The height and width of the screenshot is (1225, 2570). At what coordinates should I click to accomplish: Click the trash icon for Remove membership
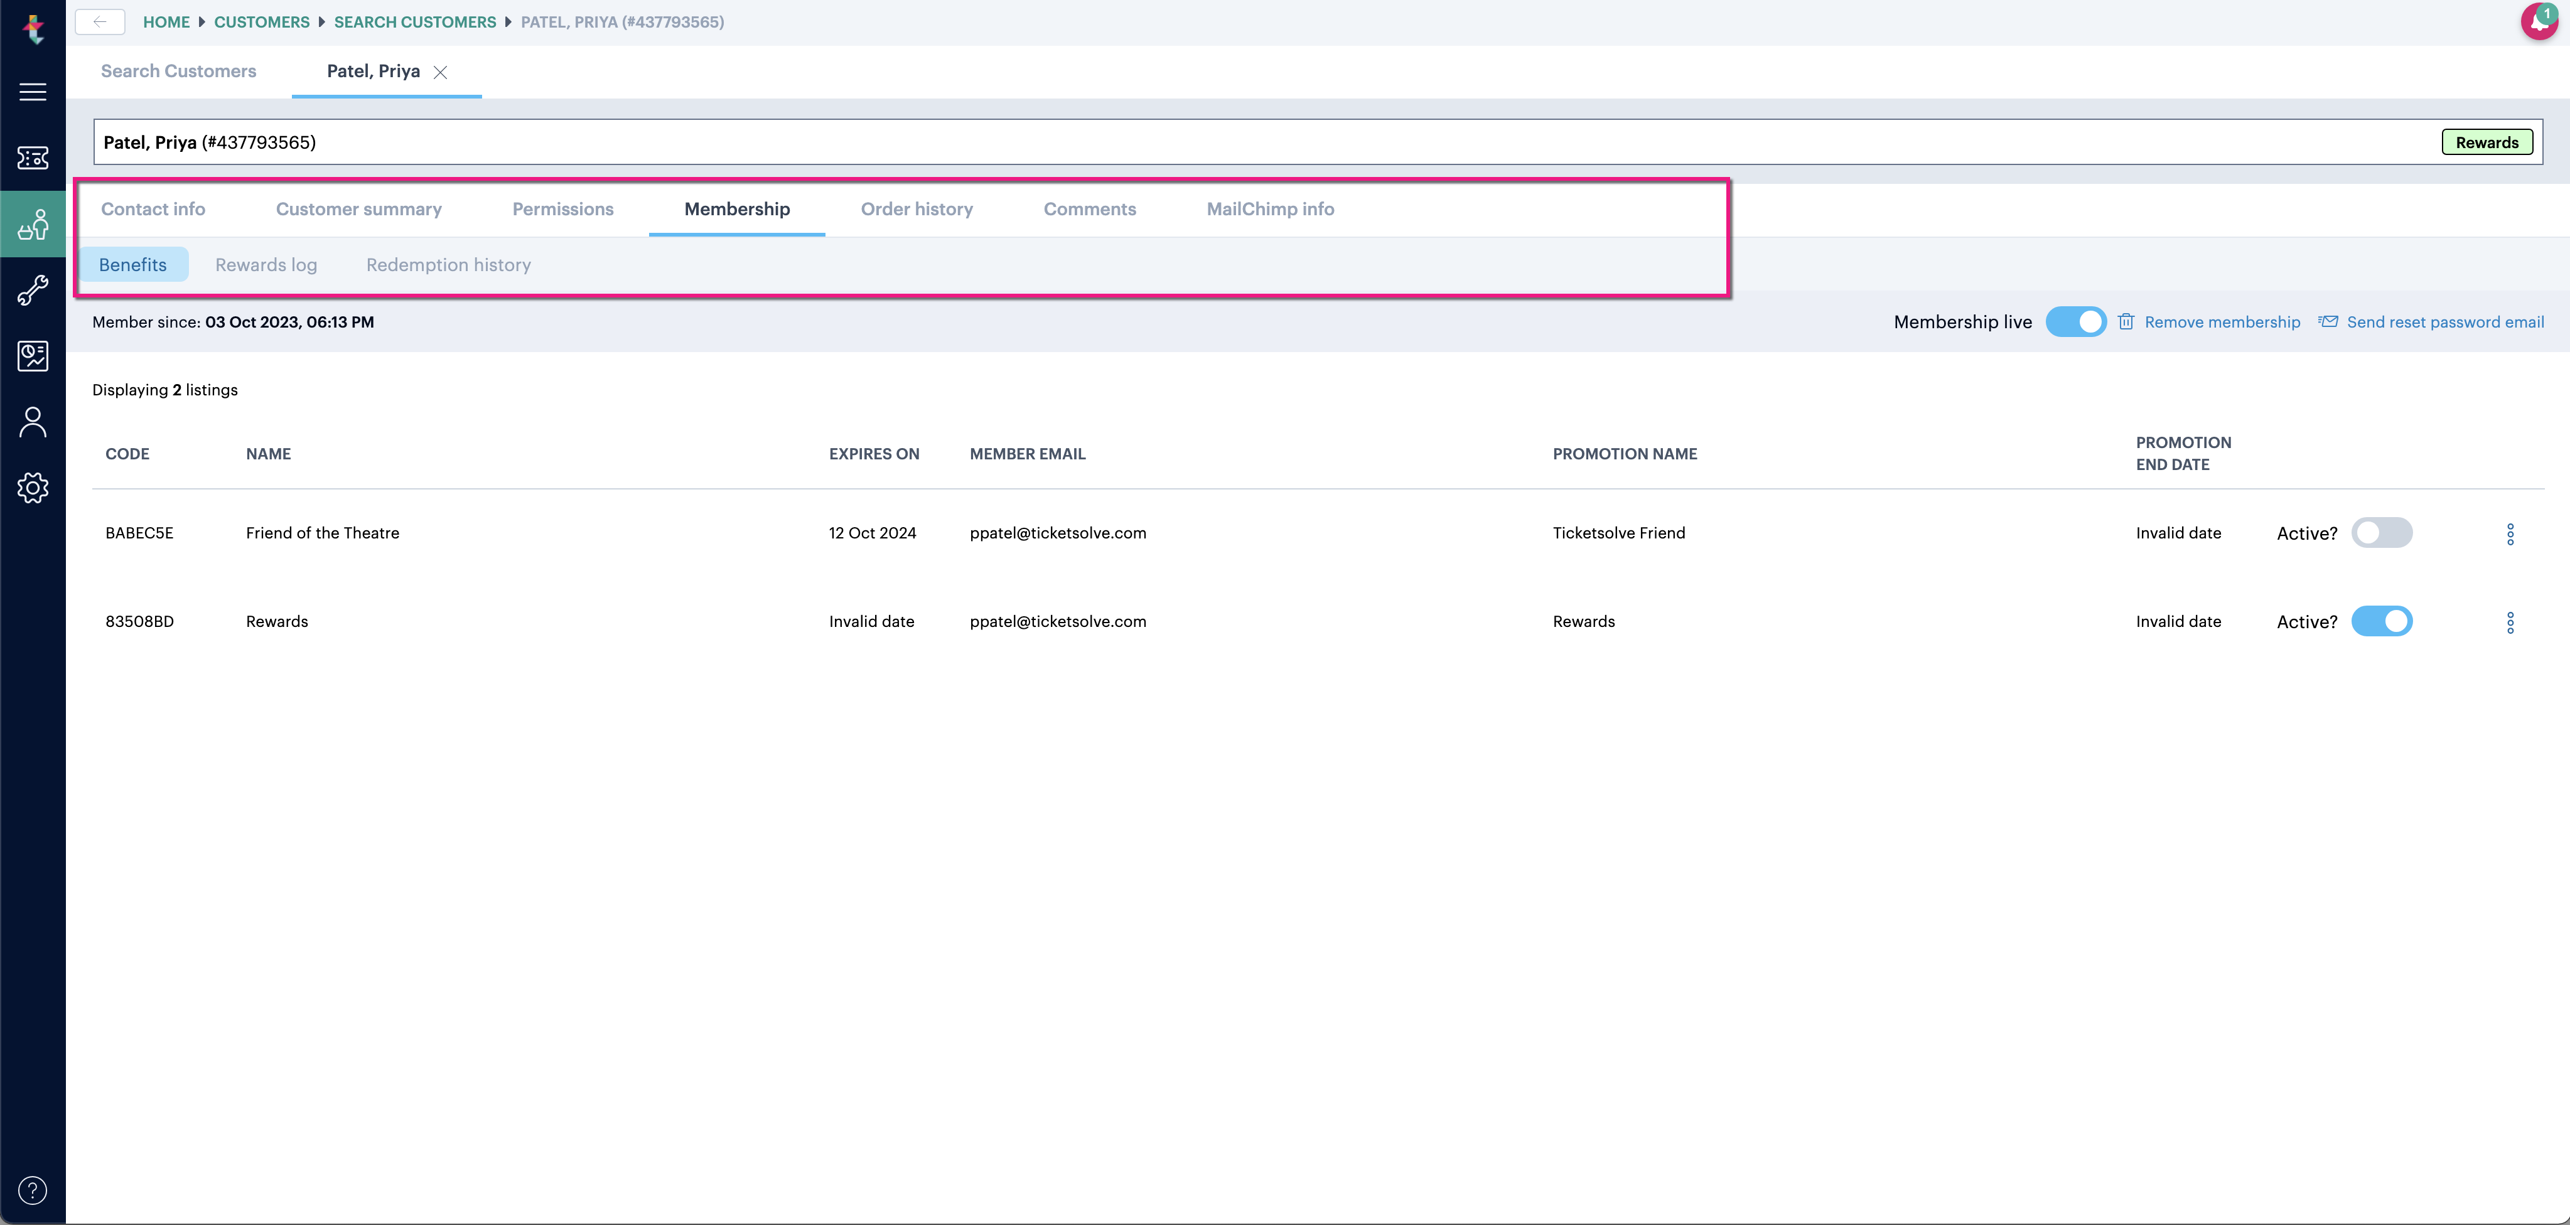coord(2126,321)
